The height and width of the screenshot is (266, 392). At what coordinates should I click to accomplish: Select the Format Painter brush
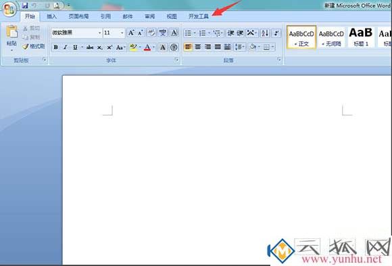tap(33, 46)
